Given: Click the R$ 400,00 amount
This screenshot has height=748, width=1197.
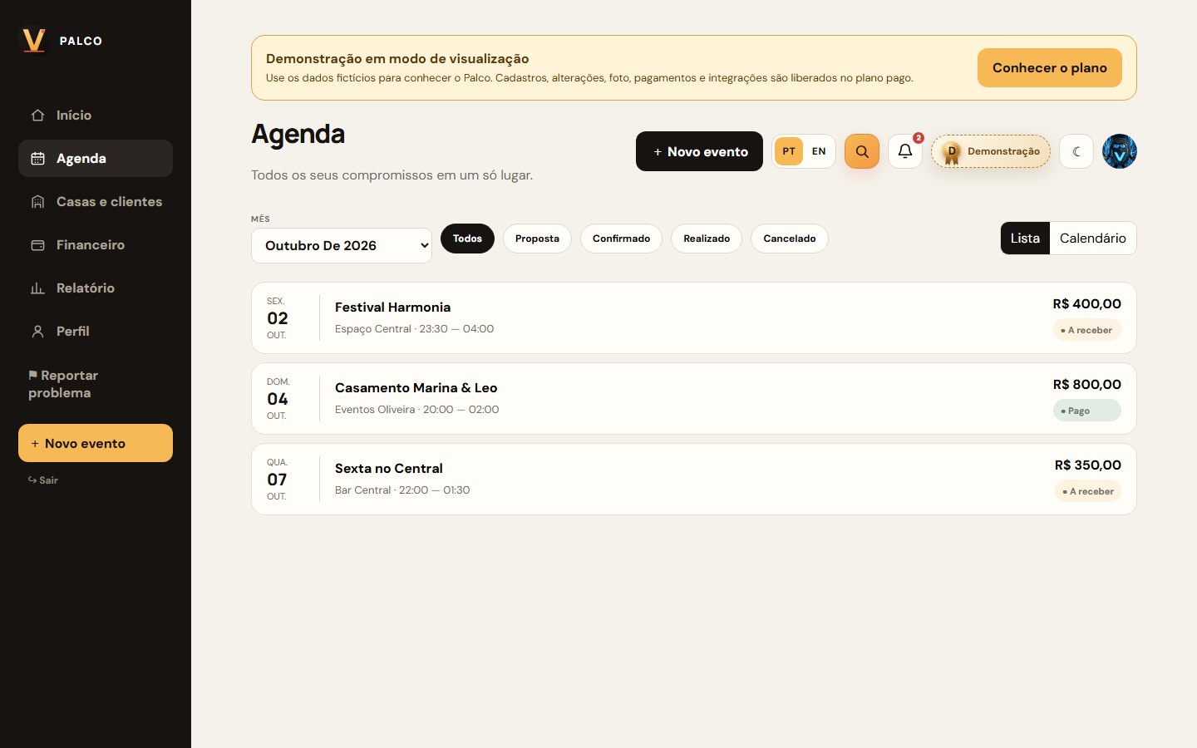Looking at the screenshot, I should (1086, 304).
